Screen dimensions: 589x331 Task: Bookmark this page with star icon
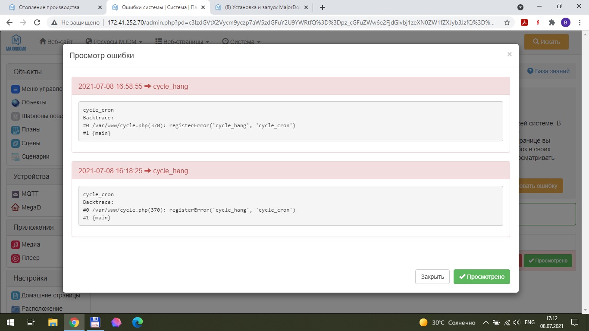[507, 22]
